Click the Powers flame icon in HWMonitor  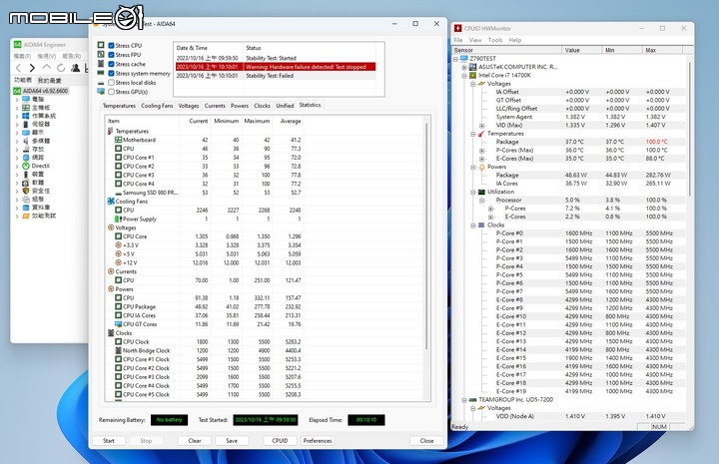pyautogui.click(x=481, y=168)
